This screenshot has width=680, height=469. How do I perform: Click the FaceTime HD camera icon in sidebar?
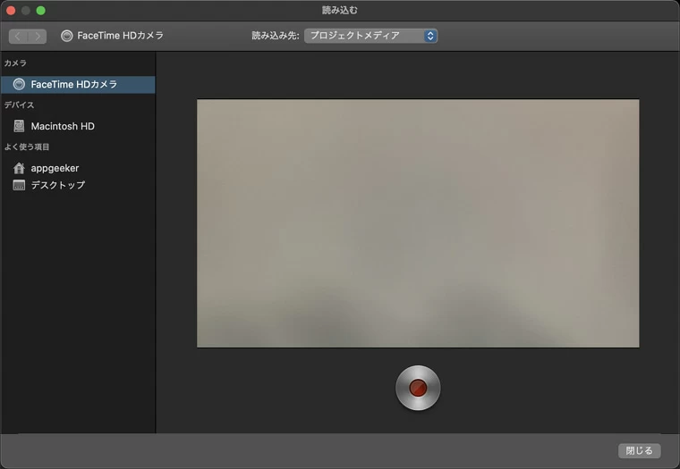[x=19, y=85]
